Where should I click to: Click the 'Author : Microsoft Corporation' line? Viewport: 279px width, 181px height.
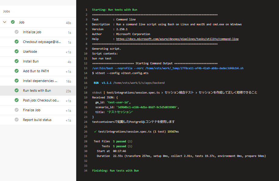coord(121,34)
